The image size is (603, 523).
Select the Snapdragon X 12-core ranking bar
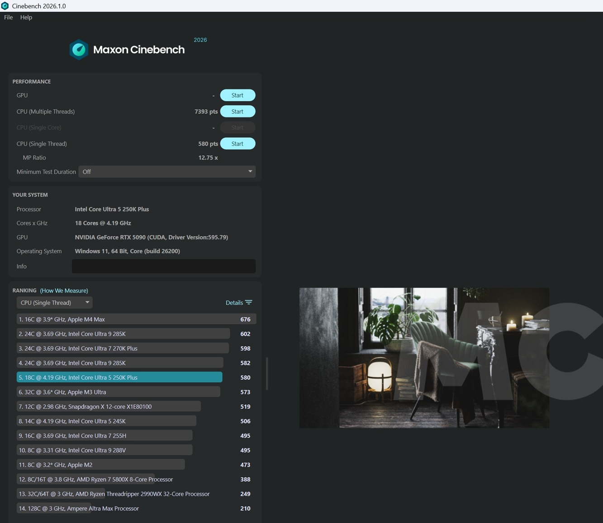109,406
